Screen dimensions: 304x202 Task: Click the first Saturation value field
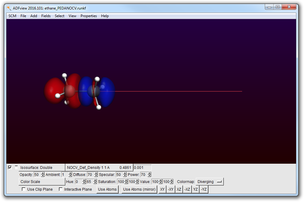point(121,182)
